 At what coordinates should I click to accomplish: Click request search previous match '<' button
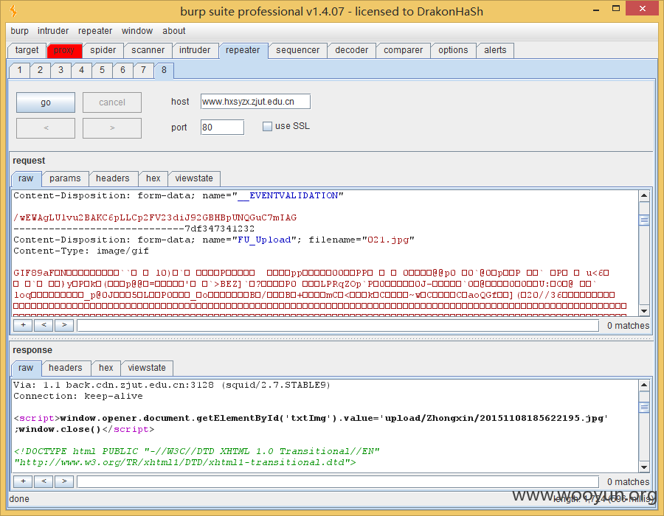coord(44,325)
